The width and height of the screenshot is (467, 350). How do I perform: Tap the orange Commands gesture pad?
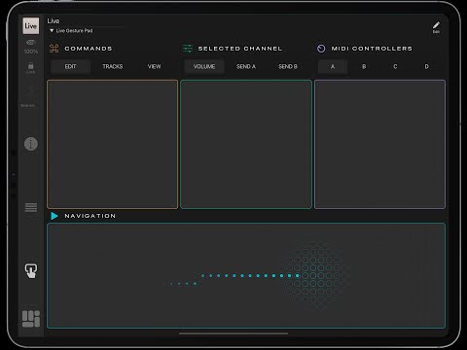point(113,144)
